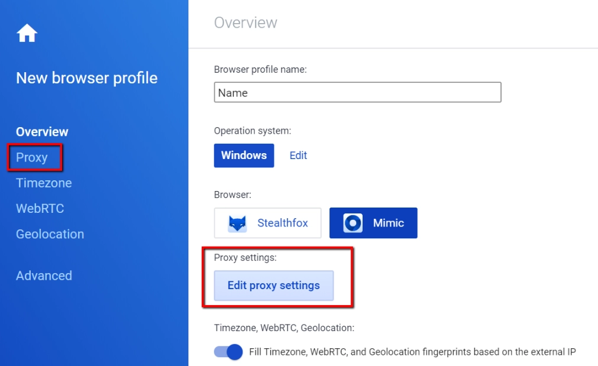Click the 'Browser profile name:' label
Screen dimensions: 598x366
click(260, 69)
